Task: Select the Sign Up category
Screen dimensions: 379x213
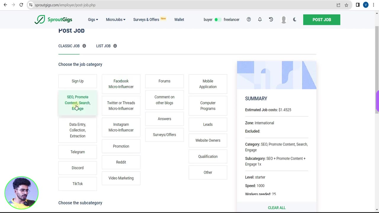Action: [78, 81]
